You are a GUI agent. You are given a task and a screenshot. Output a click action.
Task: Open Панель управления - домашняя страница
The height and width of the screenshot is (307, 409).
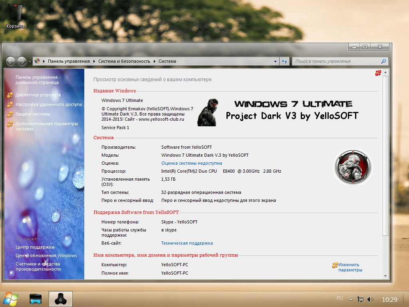point(38,80)
